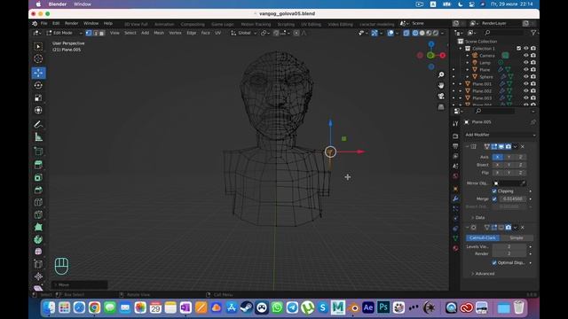This screenshot has width=568, height=319.
Task: Select the Measure tool
Action: (38, 137)
